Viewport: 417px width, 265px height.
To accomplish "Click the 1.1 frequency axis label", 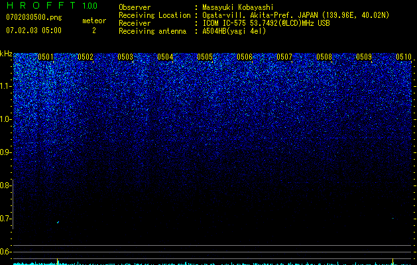I will [5, 86].
